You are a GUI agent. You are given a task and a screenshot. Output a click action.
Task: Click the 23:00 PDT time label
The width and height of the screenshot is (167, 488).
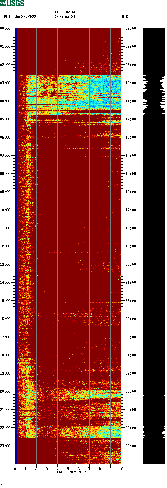click(x=5, y=446)
